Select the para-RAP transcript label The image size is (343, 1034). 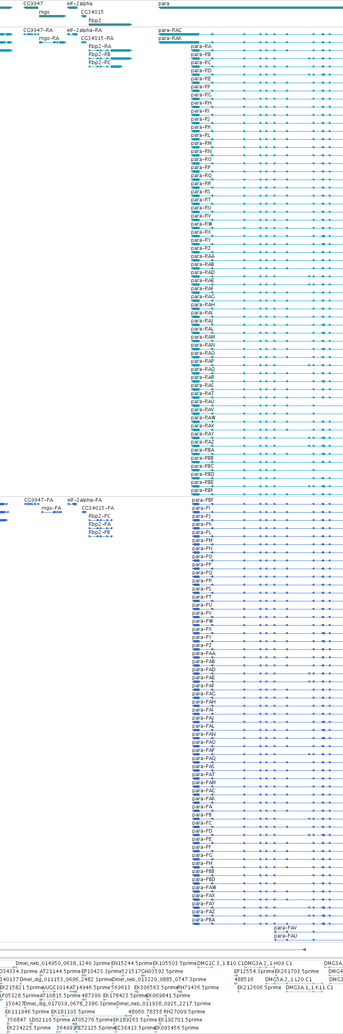pyautogui.click(x=202, y=361)
